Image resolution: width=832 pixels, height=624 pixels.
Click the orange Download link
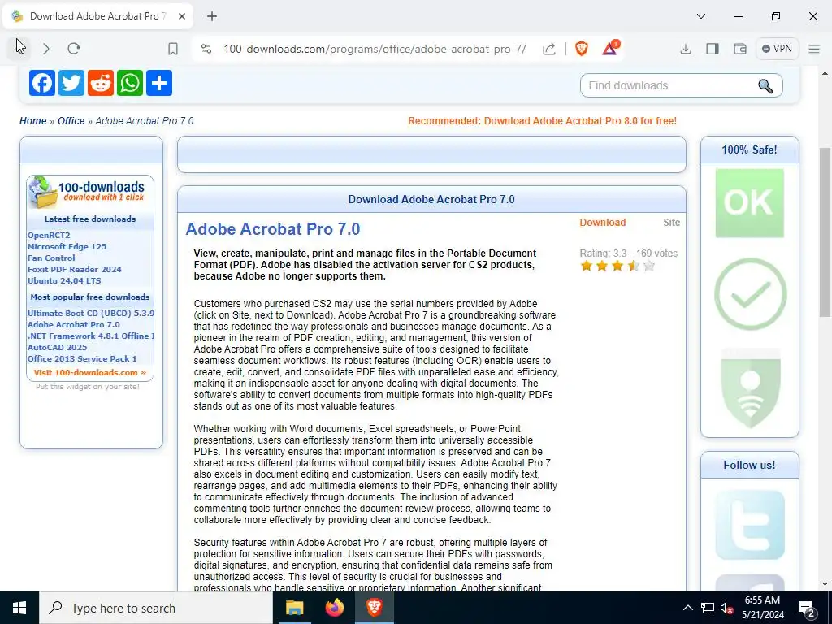click(x=602, y=223)
